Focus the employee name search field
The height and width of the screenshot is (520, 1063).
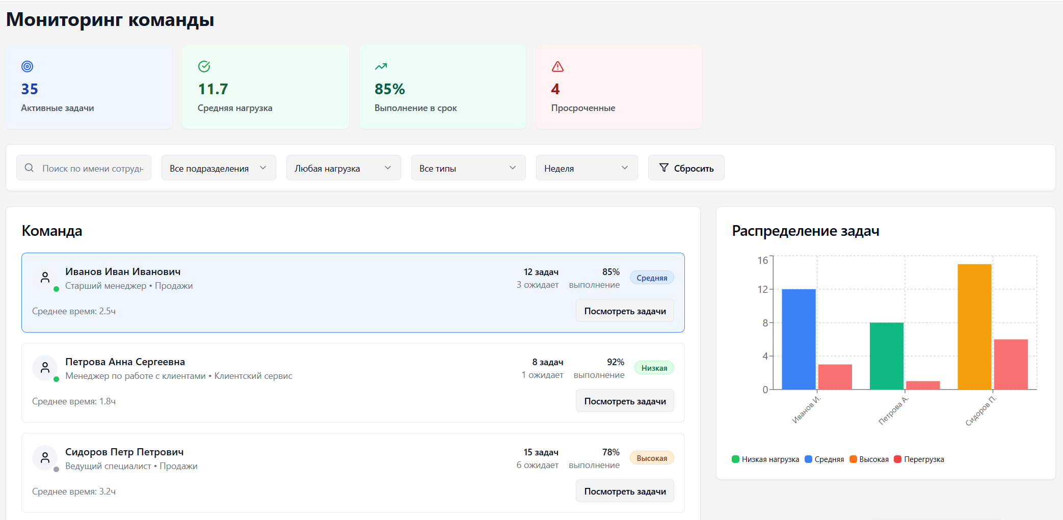(92, 168)
